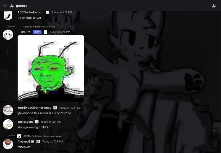Click the hash icon beside general
This screenshot has width=221, height=153.
[12, 6]
